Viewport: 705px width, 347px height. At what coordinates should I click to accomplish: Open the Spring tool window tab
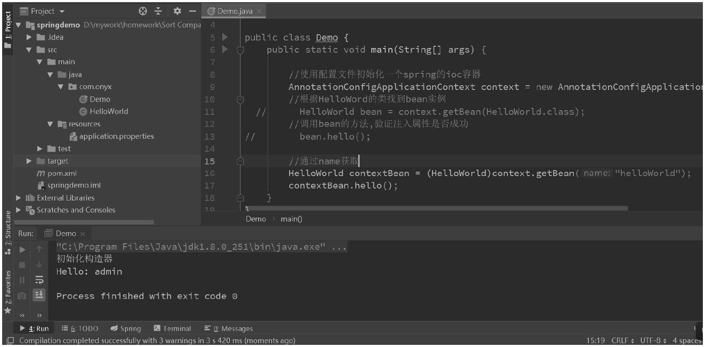126,329
